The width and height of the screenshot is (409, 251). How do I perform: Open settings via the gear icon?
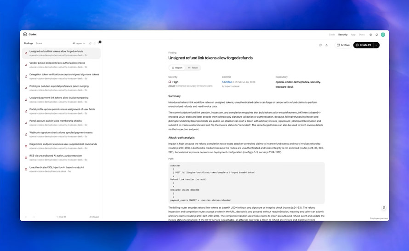tap(371, 34)
